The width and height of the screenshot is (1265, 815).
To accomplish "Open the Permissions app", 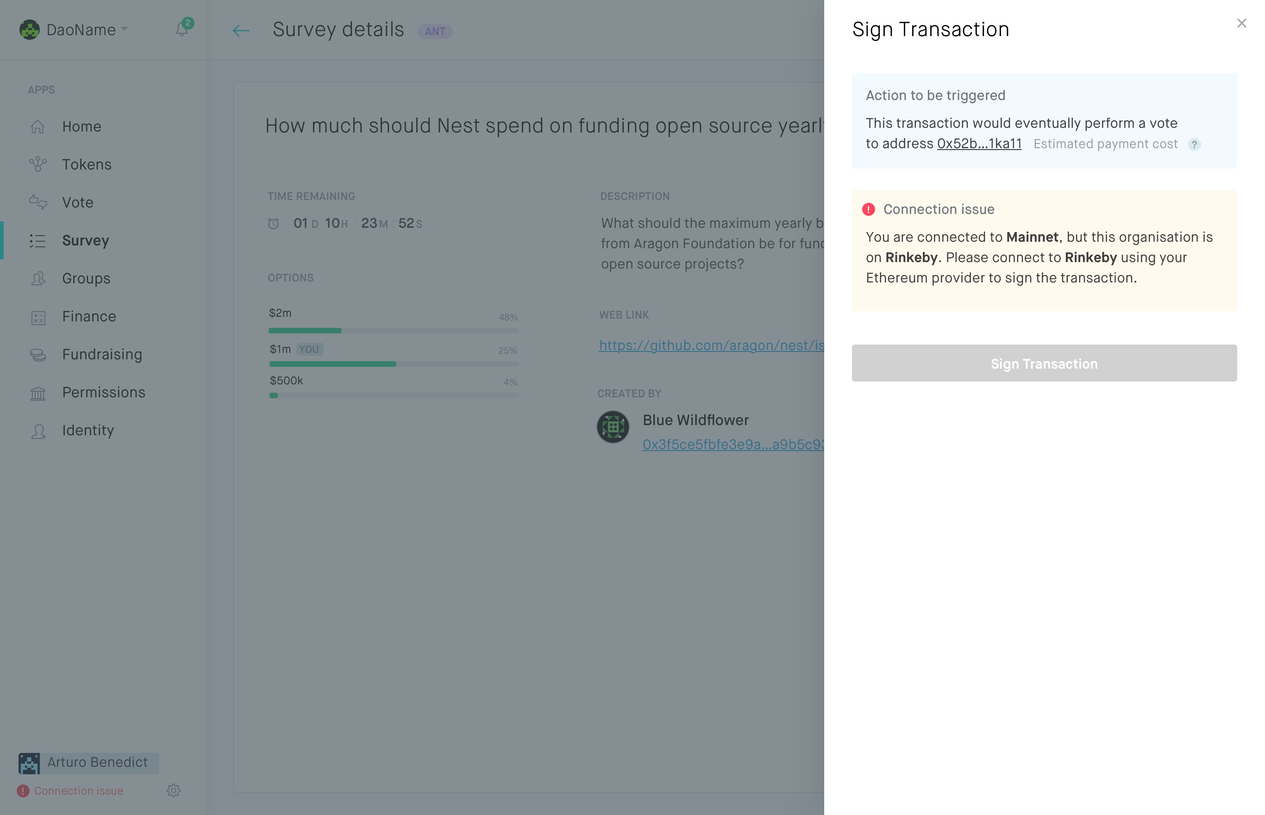I will pos(103,393).
